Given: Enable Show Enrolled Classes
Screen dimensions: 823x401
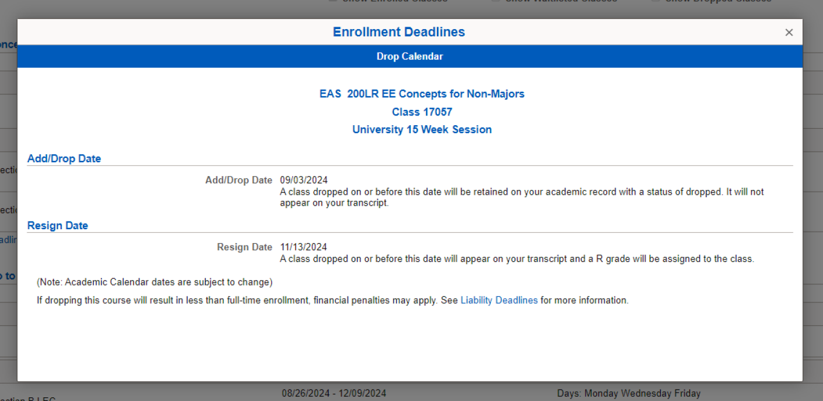Looking at the screenshot, I should [332, 1].
